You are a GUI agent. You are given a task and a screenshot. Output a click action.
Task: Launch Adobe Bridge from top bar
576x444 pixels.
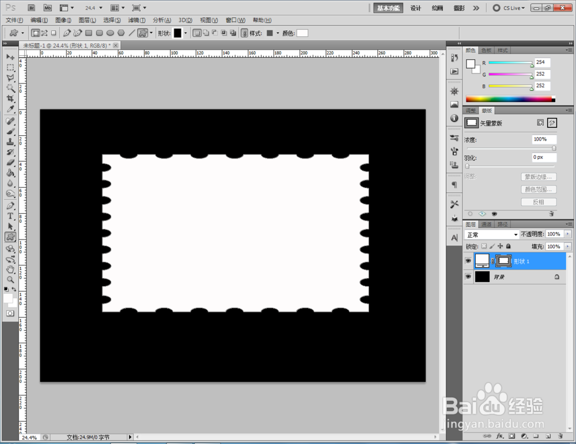[x=32, y=7]
